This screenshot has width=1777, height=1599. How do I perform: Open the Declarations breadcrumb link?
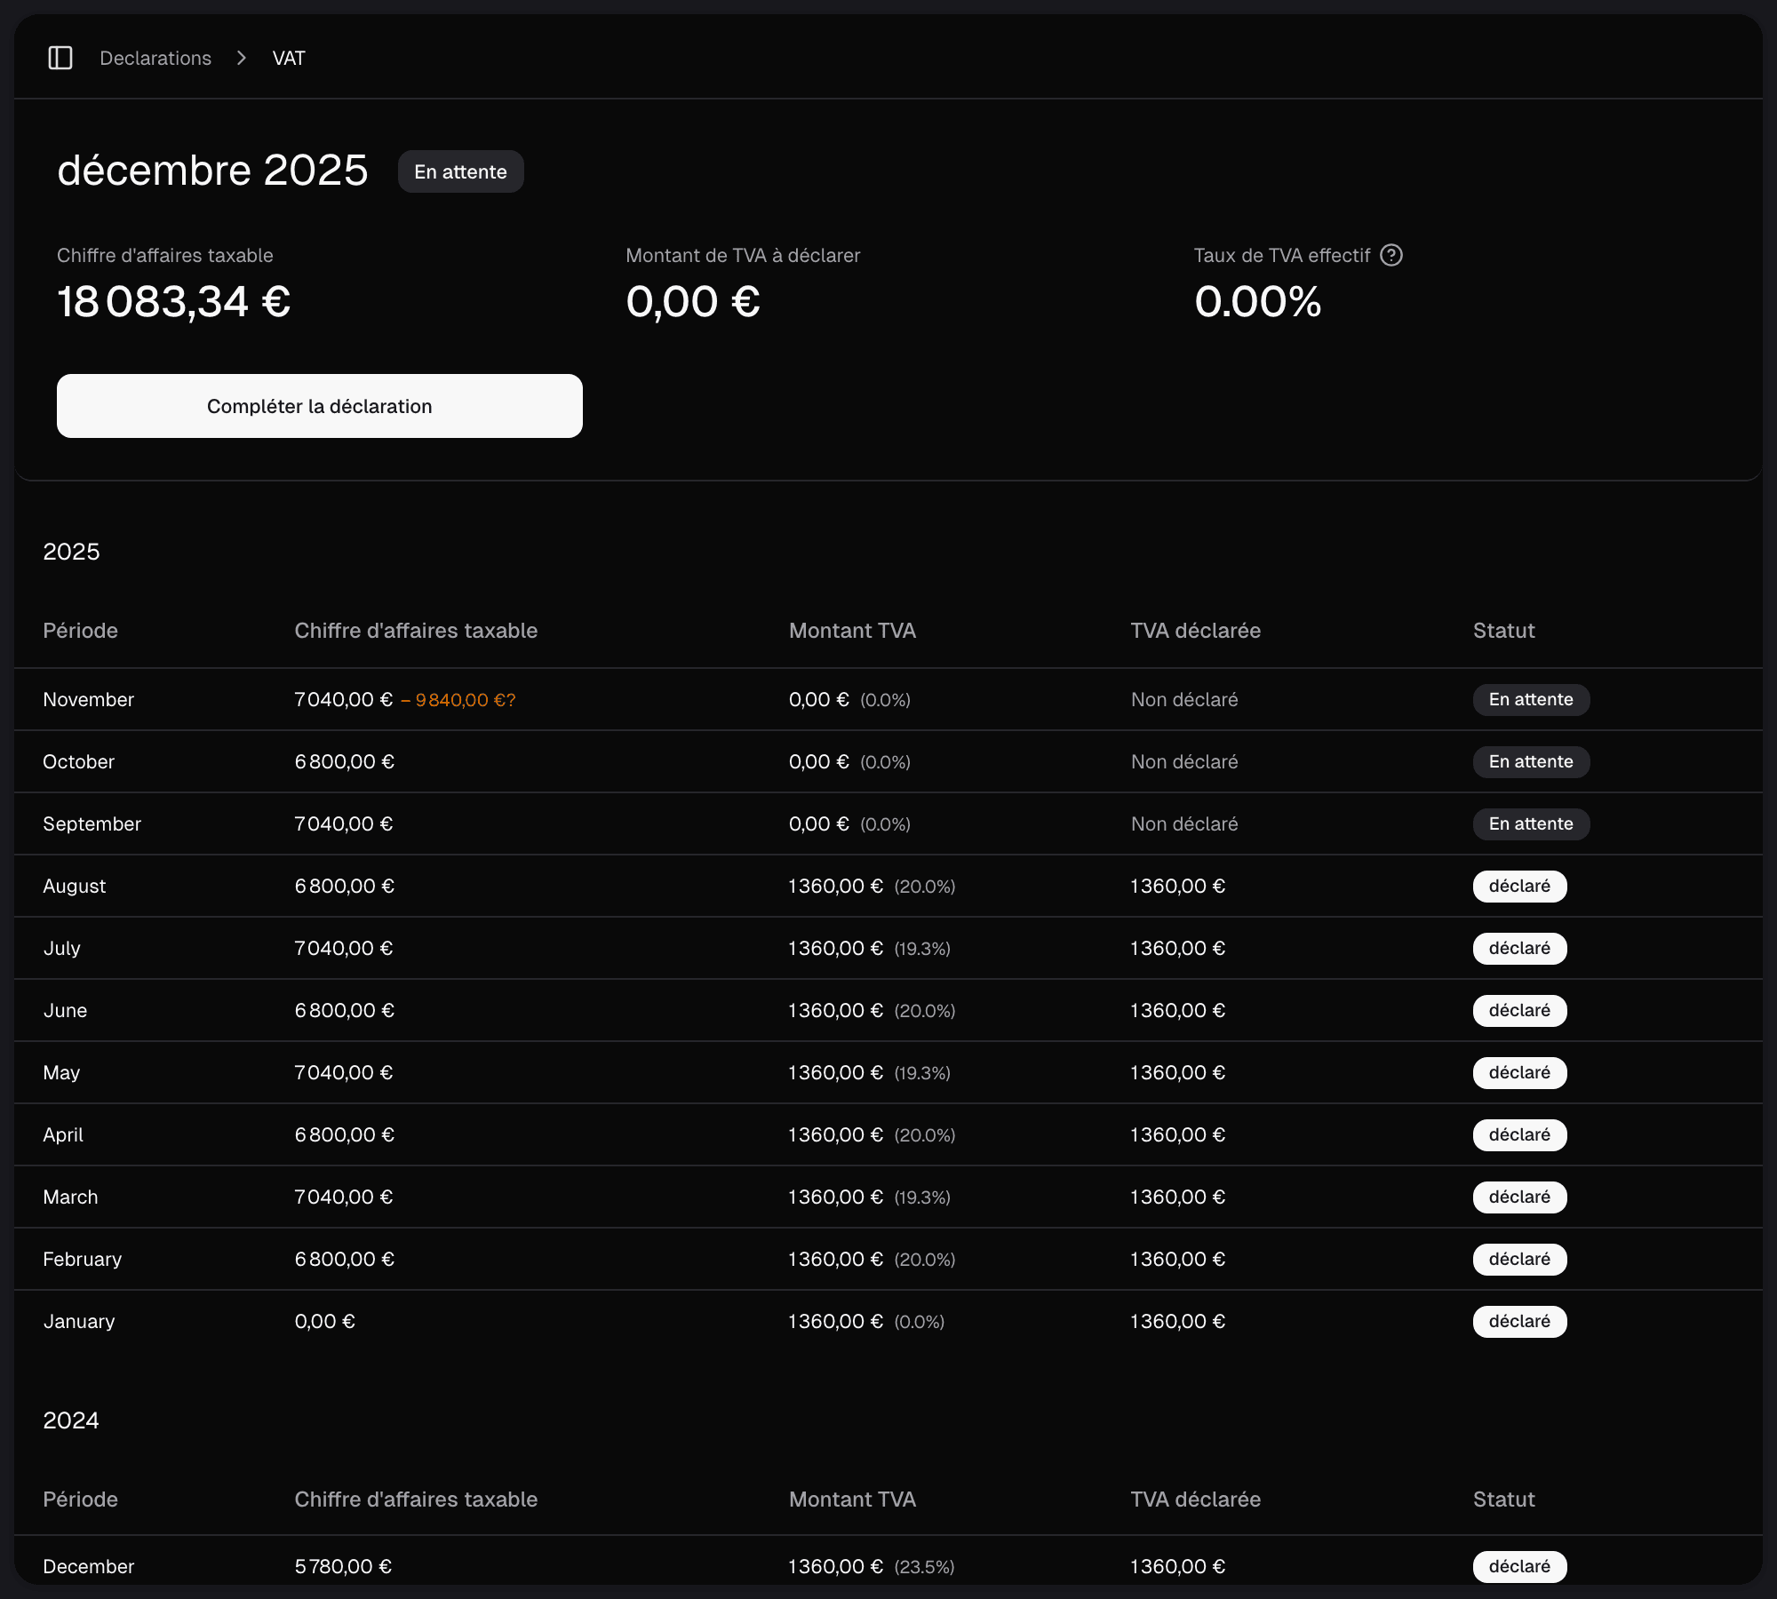click(155, 58)
